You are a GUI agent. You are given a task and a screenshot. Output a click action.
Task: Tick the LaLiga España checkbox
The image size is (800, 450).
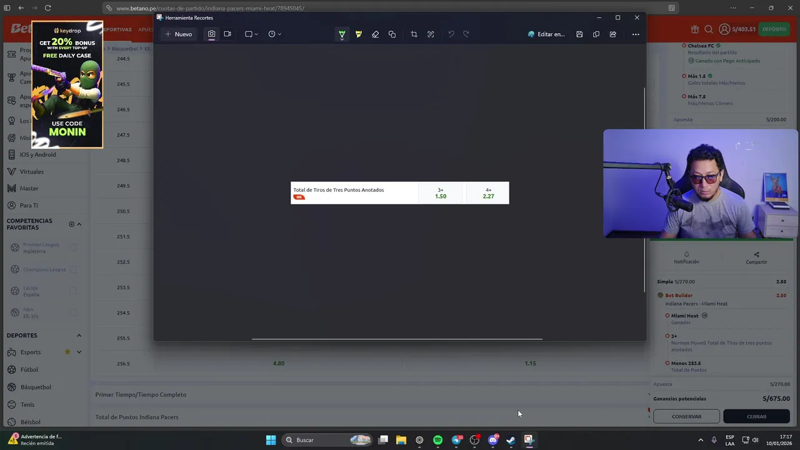[x=73, y=291]
